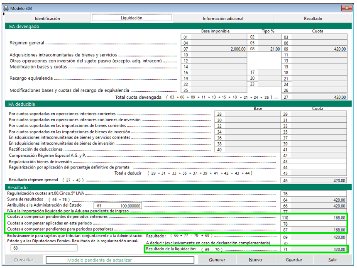Click cuota field 33
357x268 pixels.
tap(313, 126)
